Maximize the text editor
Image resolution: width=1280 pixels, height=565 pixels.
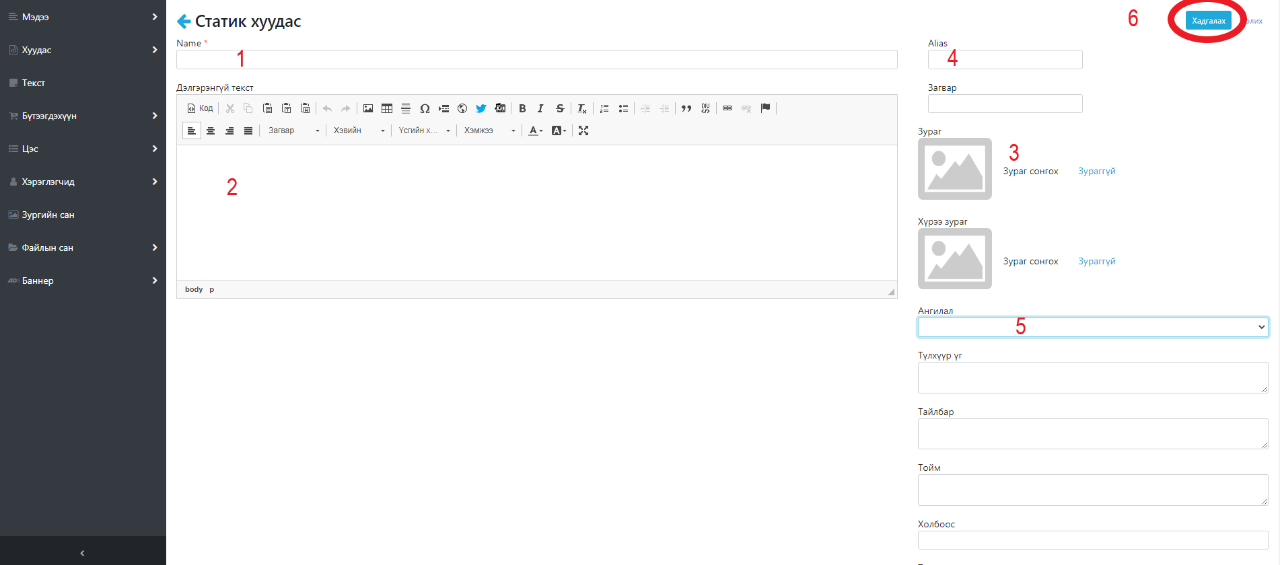point(583,130)
